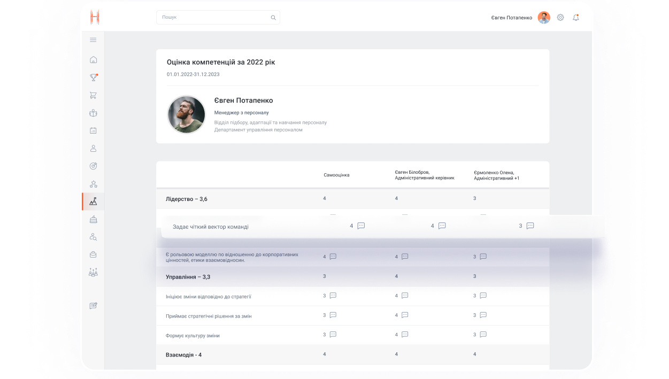Open settings gear in the top bar
This screenshot has width=669, height=379.
point(560,18)
